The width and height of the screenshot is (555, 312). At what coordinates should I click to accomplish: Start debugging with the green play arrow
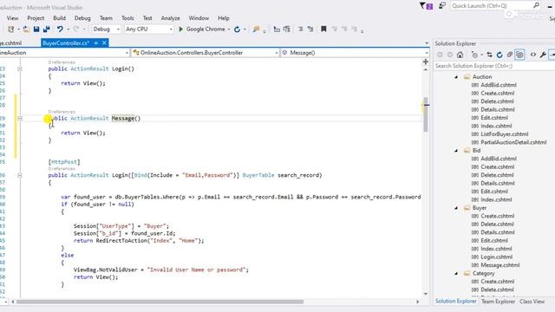pos(181,29)
